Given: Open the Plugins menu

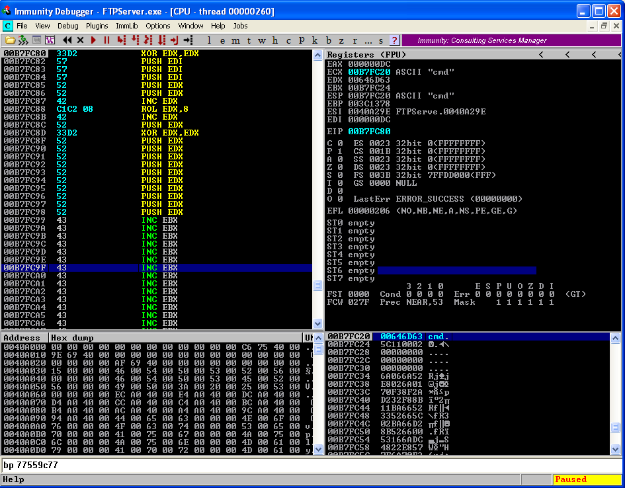Looking at the screenshot, I should (x=97, y=26).
